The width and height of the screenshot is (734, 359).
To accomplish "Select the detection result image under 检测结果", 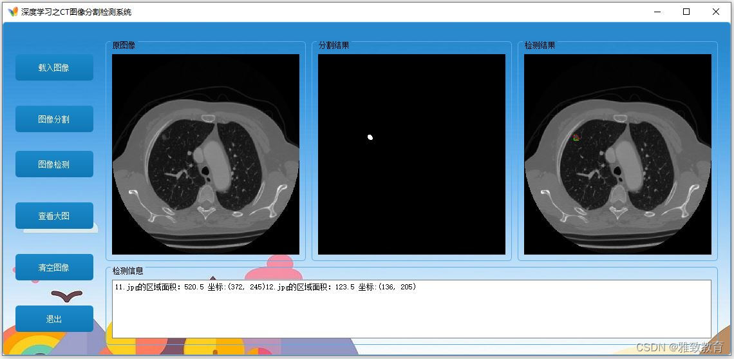I will point(617,154).
